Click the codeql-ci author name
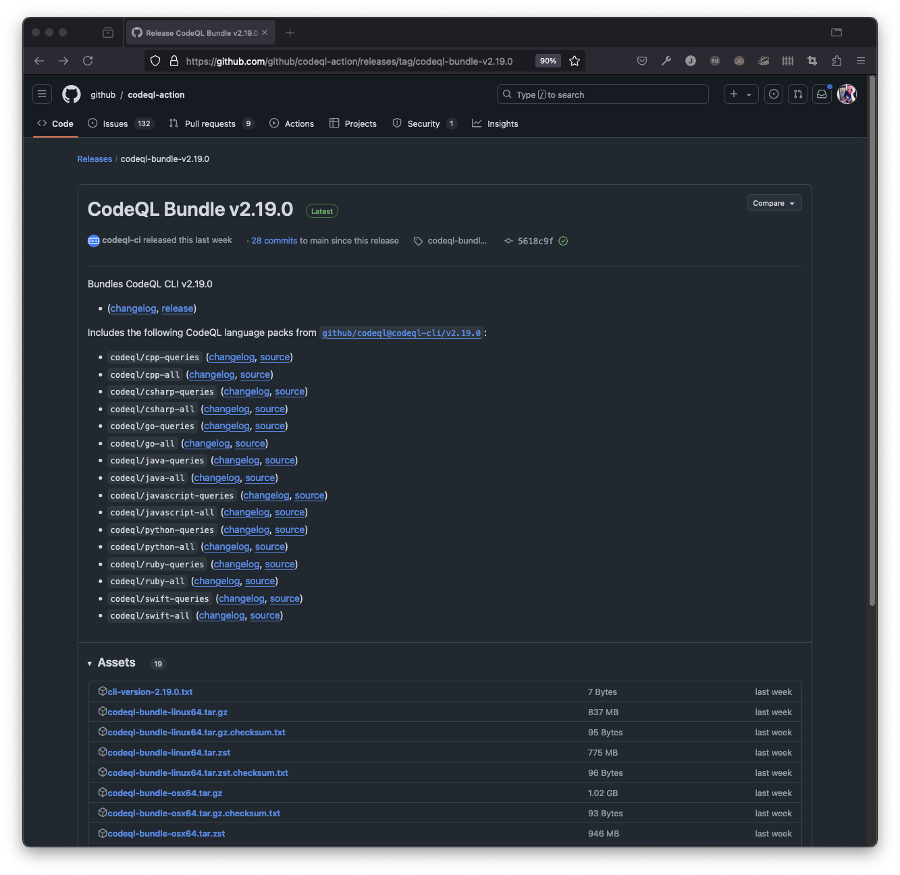 [122, 240]
